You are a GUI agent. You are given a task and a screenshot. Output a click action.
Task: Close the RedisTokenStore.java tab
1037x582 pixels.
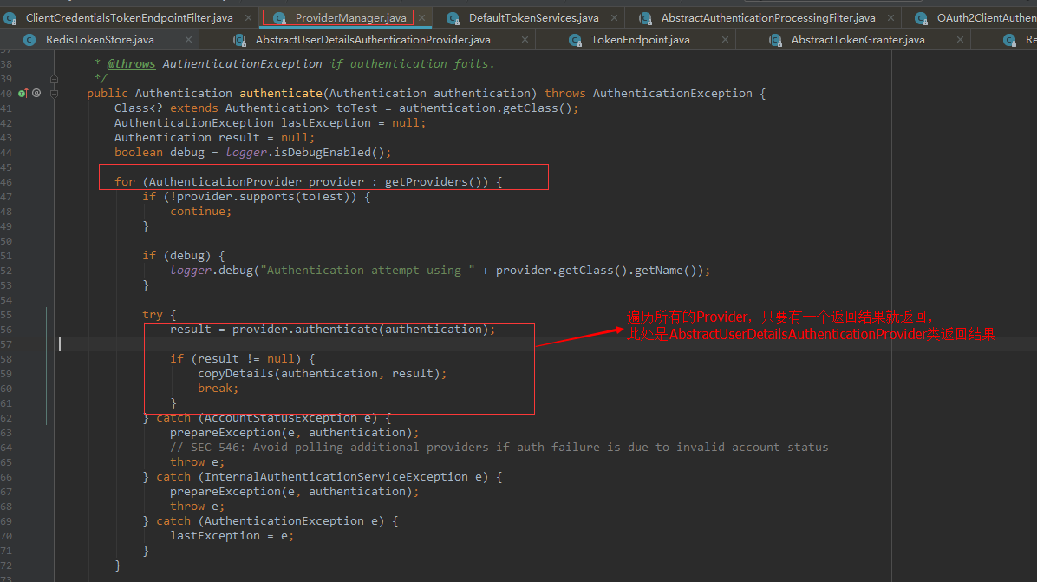188,40
